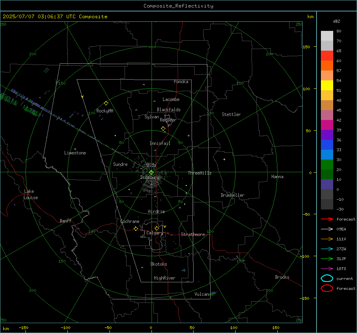Click the yellow diamond marker above Calgary
The height and width of the screenshot is (333, 357).
[x=157, y=228]
